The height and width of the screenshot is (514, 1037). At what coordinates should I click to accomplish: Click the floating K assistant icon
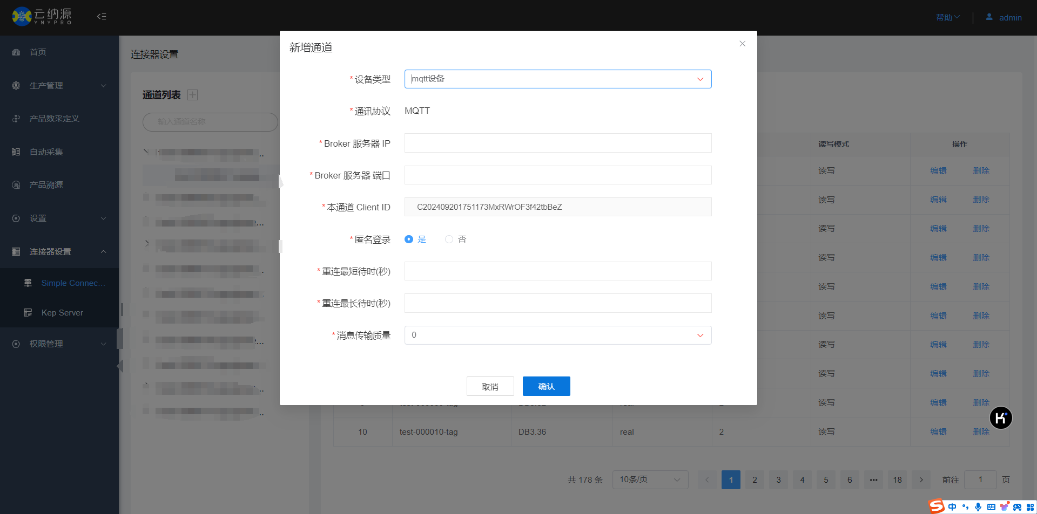[1001, 418]
